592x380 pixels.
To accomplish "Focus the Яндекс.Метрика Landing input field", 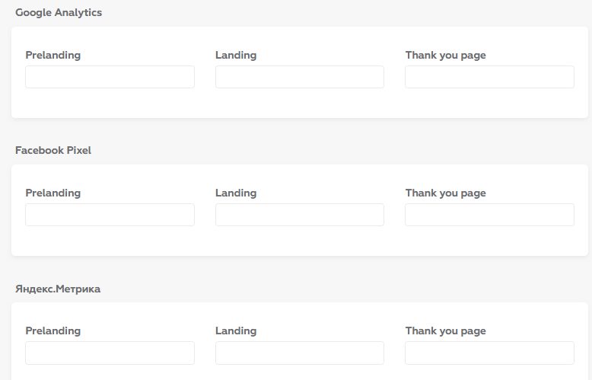I will coord(300,353).
